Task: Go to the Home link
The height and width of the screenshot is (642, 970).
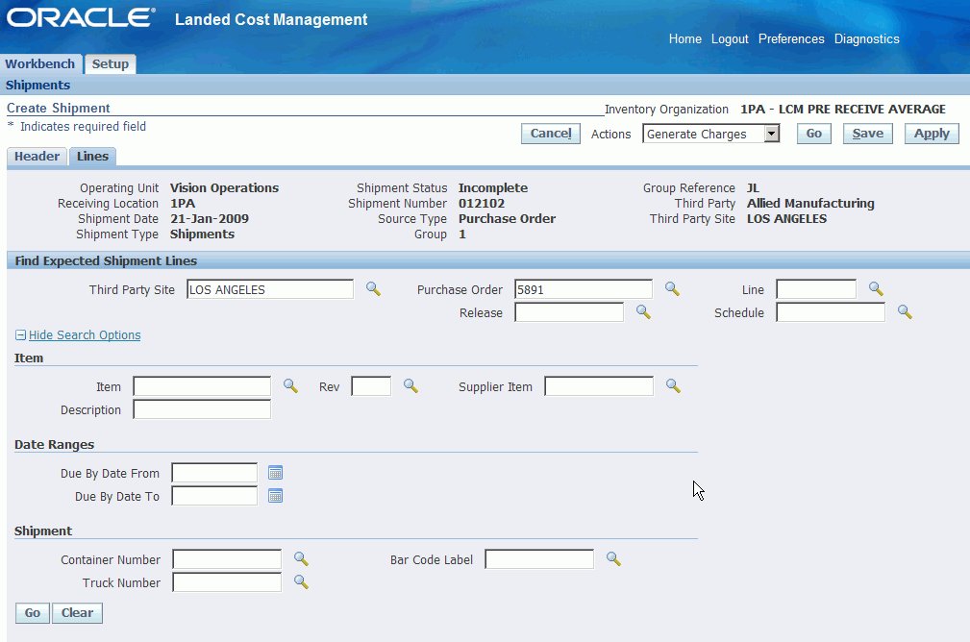Action: 684,39
